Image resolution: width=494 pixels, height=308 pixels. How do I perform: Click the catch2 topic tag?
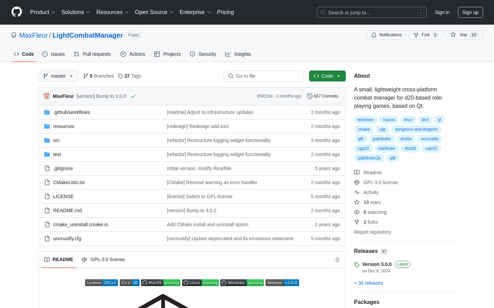(431, 149)
